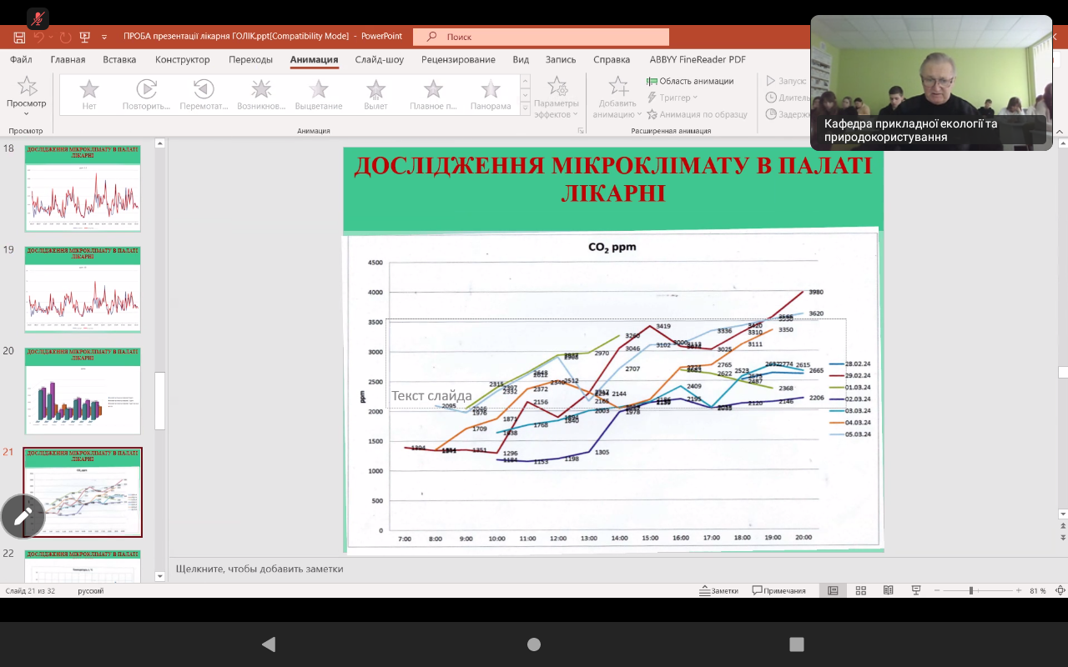The width and height of the screenshot is (1068, 667).
Task: Click the zoom slider handle
Action: click(970, 590)
